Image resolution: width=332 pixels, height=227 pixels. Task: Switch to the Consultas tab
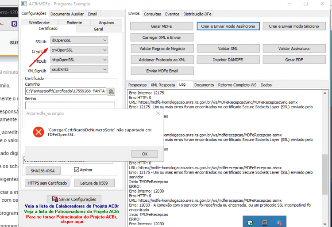[x=152, y=14]
